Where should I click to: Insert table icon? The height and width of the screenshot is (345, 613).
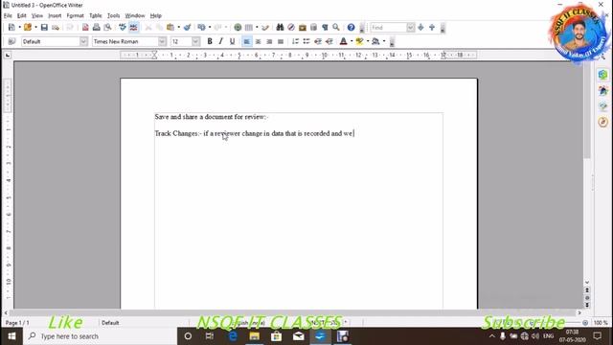point(249,28)
